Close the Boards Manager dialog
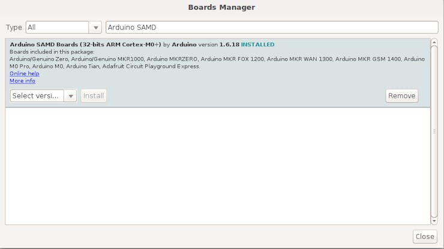 pos(425,236)
